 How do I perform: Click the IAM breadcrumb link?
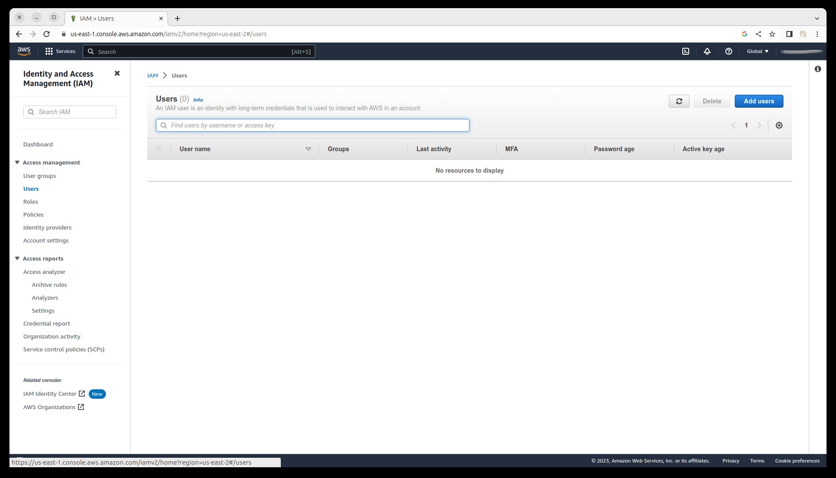coord(152,75)
